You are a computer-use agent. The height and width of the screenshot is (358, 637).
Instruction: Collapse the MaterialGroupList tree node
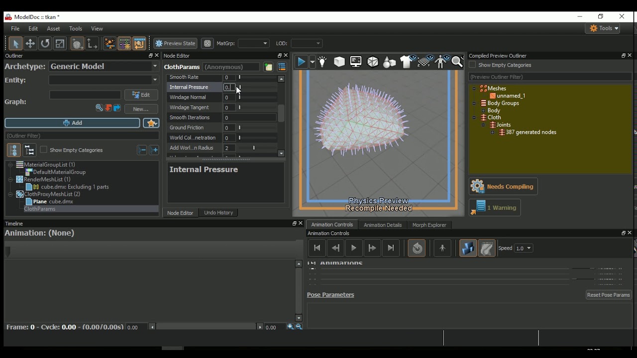10,165
